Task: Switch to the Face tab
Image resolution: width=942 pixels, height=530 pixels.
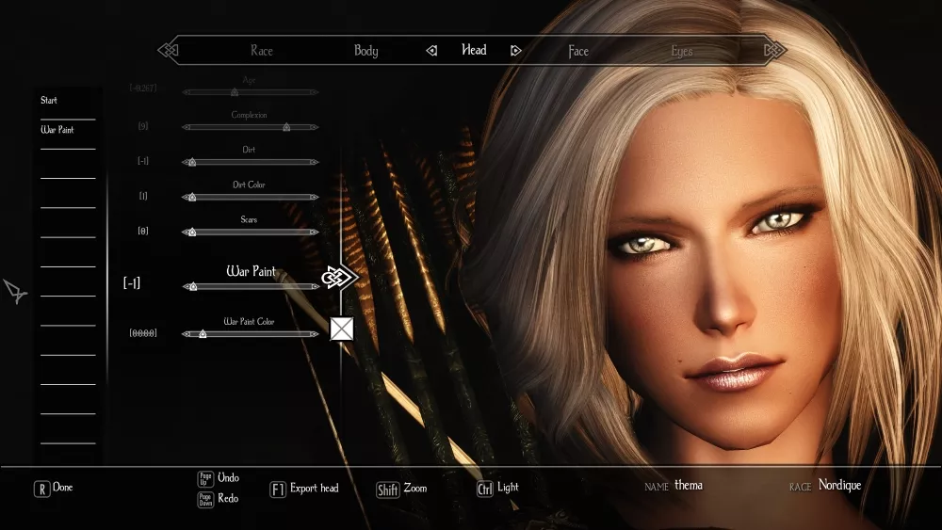Action: pyautogui.click(x=578, y=51)
